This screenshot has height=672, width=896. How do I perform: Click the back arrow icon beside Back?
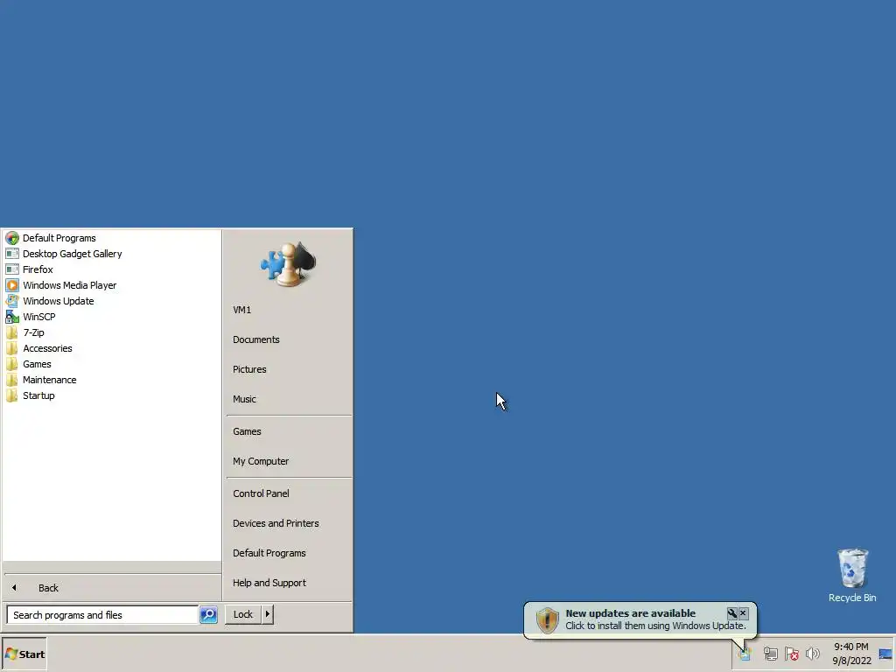[x=14, y=587]
